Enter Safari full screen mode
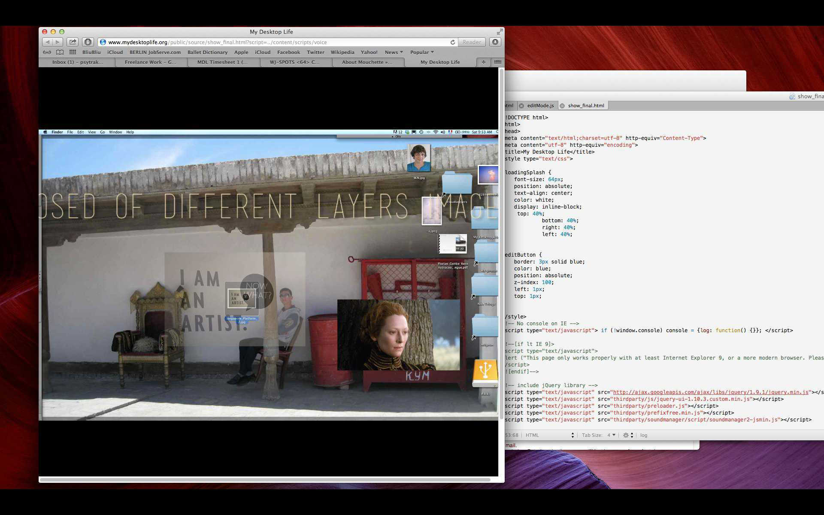Viewport: 824px width, 515px height. [500, 32]
